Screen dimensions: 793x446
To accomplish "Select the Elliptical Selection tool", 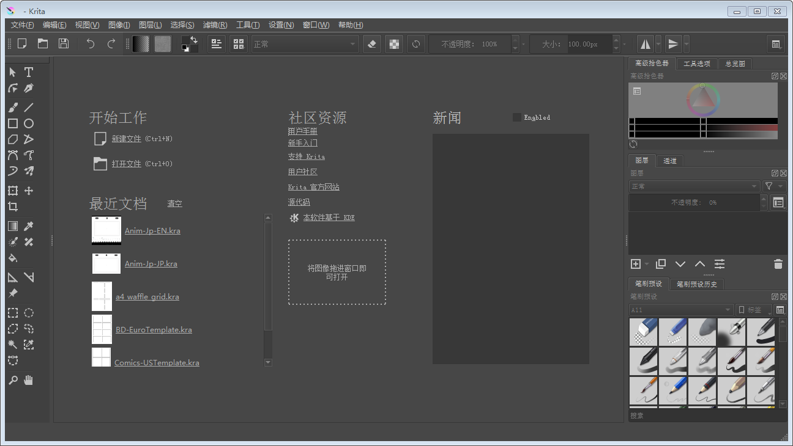I will pos(29,313).
